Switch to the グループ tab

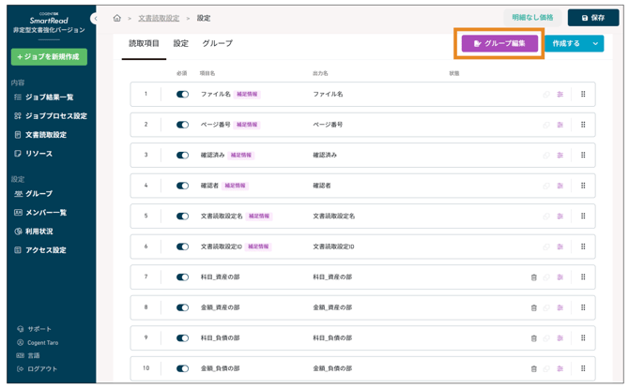(x=217, y=43)
